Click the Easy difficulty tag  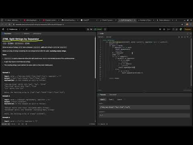point(4,43)
